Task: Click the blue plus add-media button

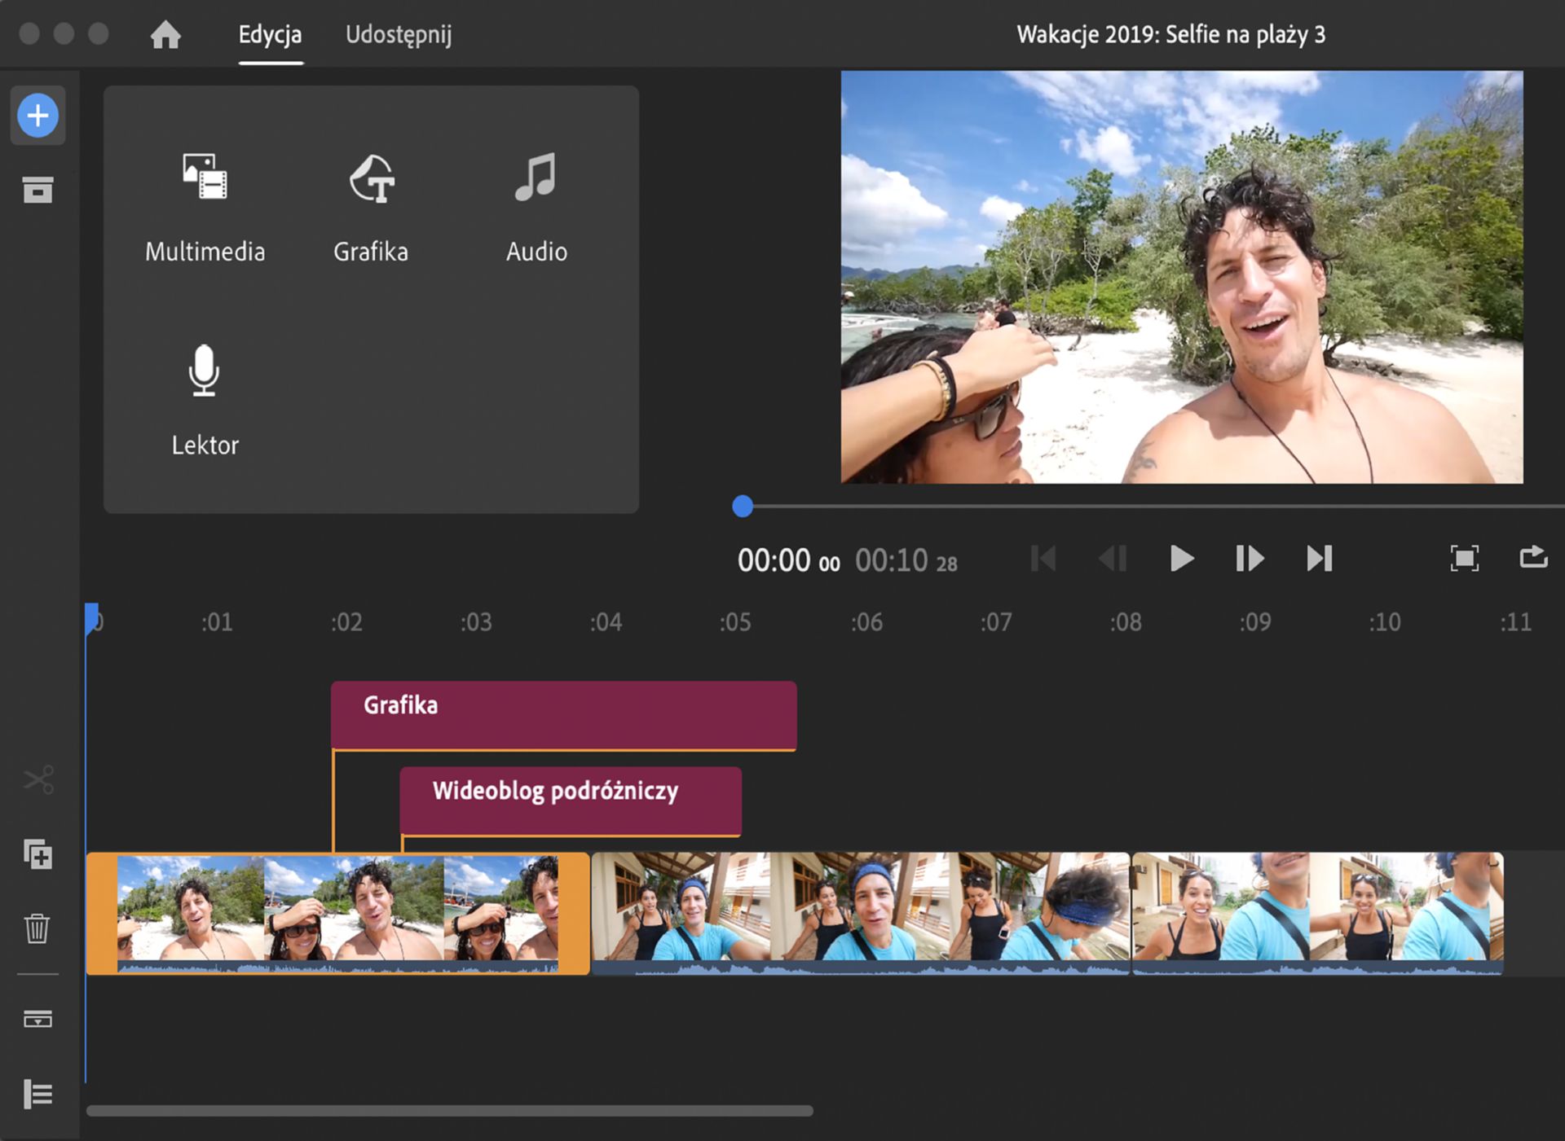Action: pyautogui.click(x=37, y=115)
